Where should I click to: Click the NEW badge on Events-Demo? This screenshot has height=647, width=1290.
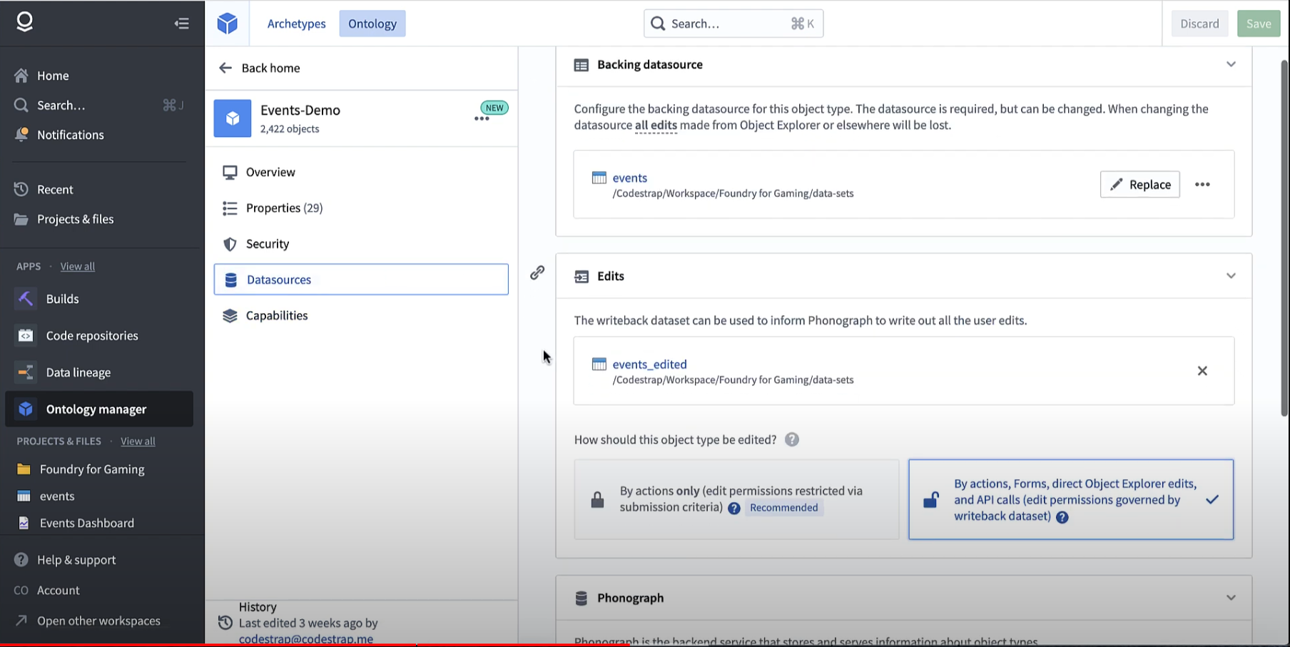[494, 108]
